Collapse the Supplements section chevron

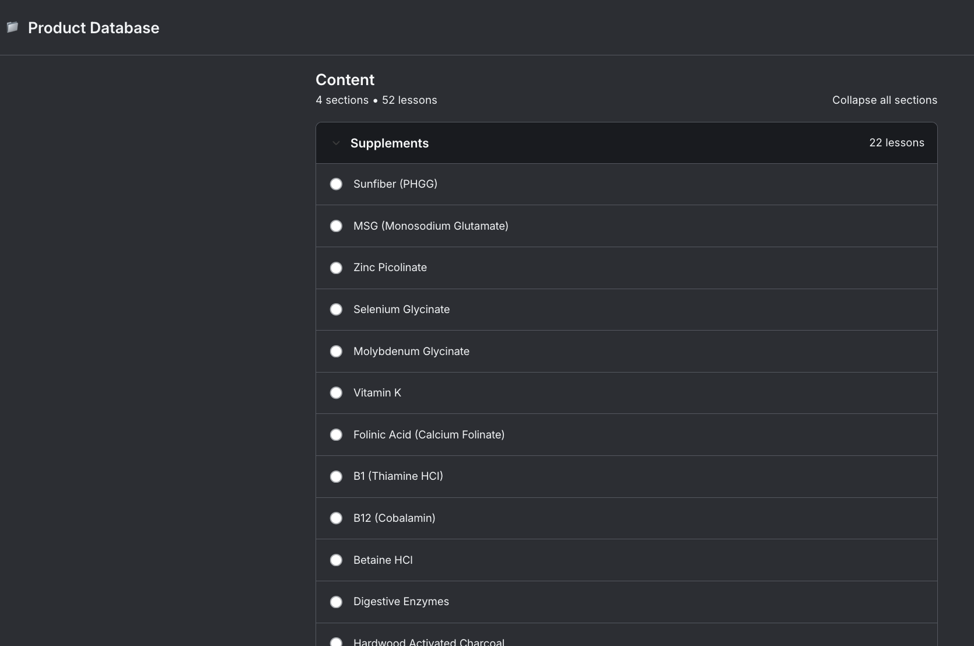[336, 143]
